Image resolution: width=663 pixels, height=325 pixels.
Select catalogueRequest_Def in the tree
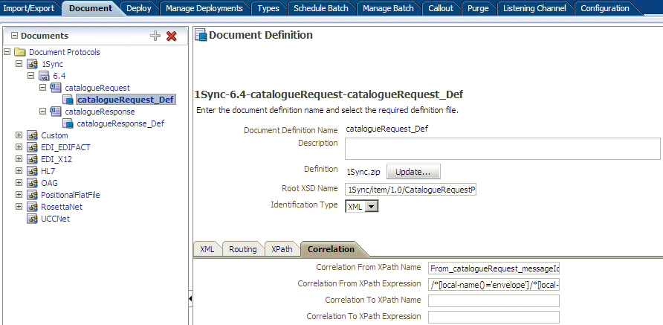(x=125, y=100)
